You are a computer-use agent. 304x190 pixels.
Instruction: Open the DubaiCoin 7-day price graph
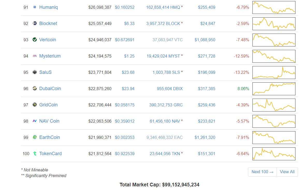(274, 89)
